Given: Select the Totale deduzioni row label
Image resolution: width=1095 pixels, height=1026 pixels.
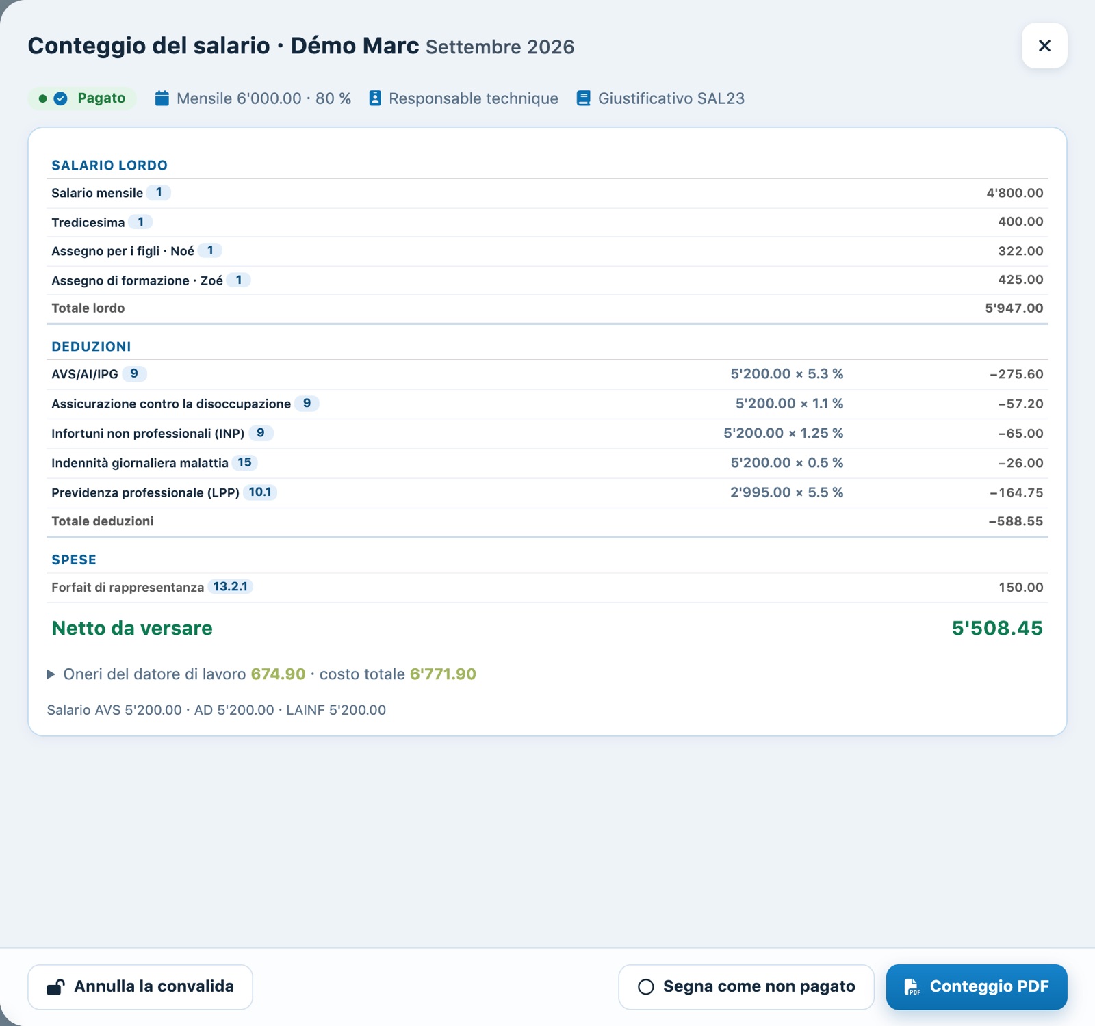Looking at the screenshot, I should pos(103,521).
